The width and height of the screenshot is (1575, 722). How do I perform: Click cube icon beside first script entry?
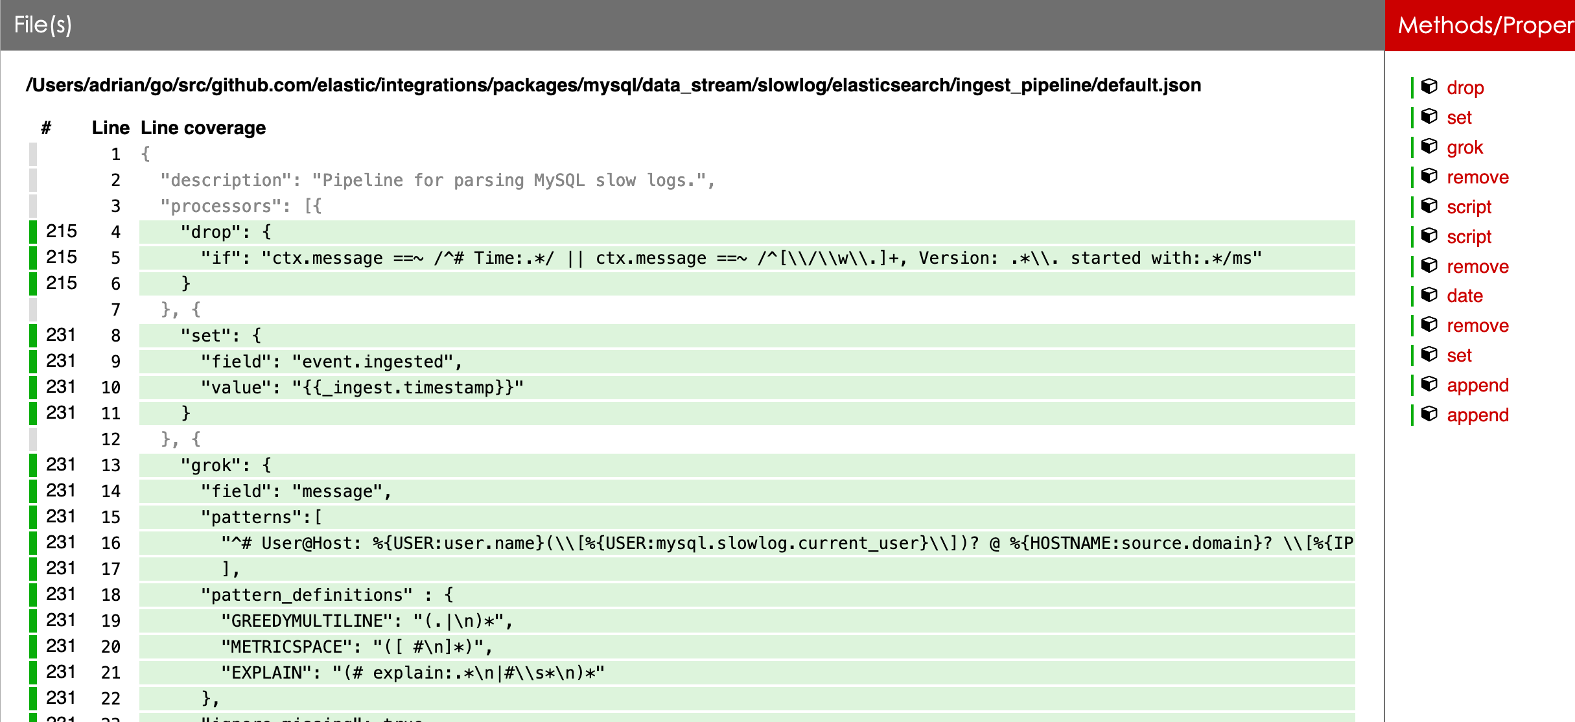tap(1429, 206)
